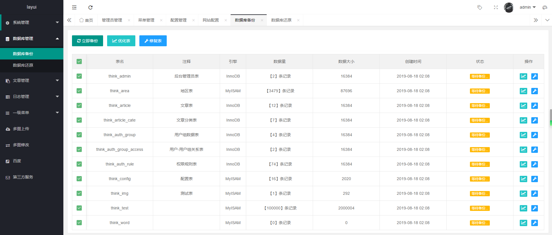Click the think_auth_group_access table name cell
Image resolution: width=552 pixels, height=235 pixels.
click(119, 149)
